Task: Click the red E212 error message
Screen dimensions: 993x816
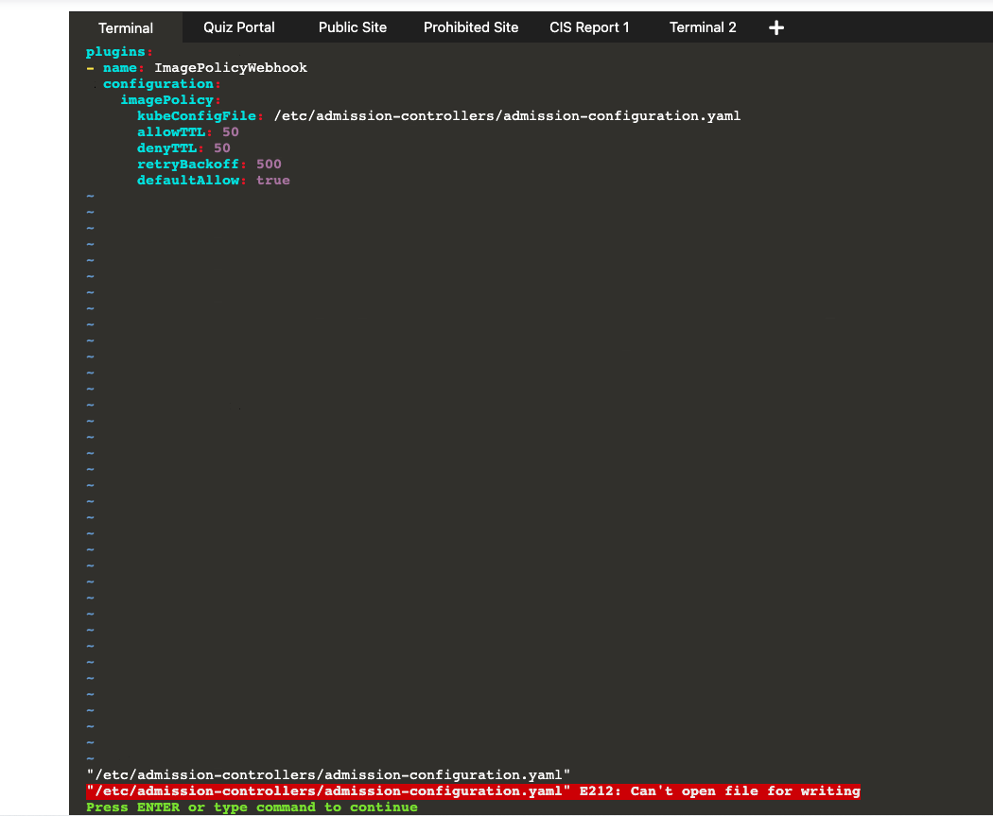Action: (473, 791)
